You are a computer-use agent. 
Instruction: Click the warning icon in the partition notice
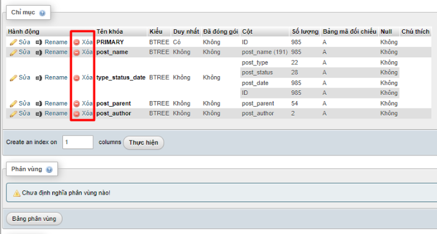(x=17, y=193)
